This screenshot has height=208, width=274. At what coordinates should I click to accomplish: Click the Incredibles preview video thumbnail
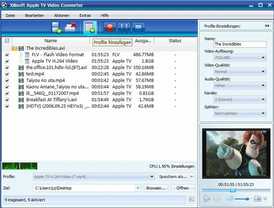point(236,154)
